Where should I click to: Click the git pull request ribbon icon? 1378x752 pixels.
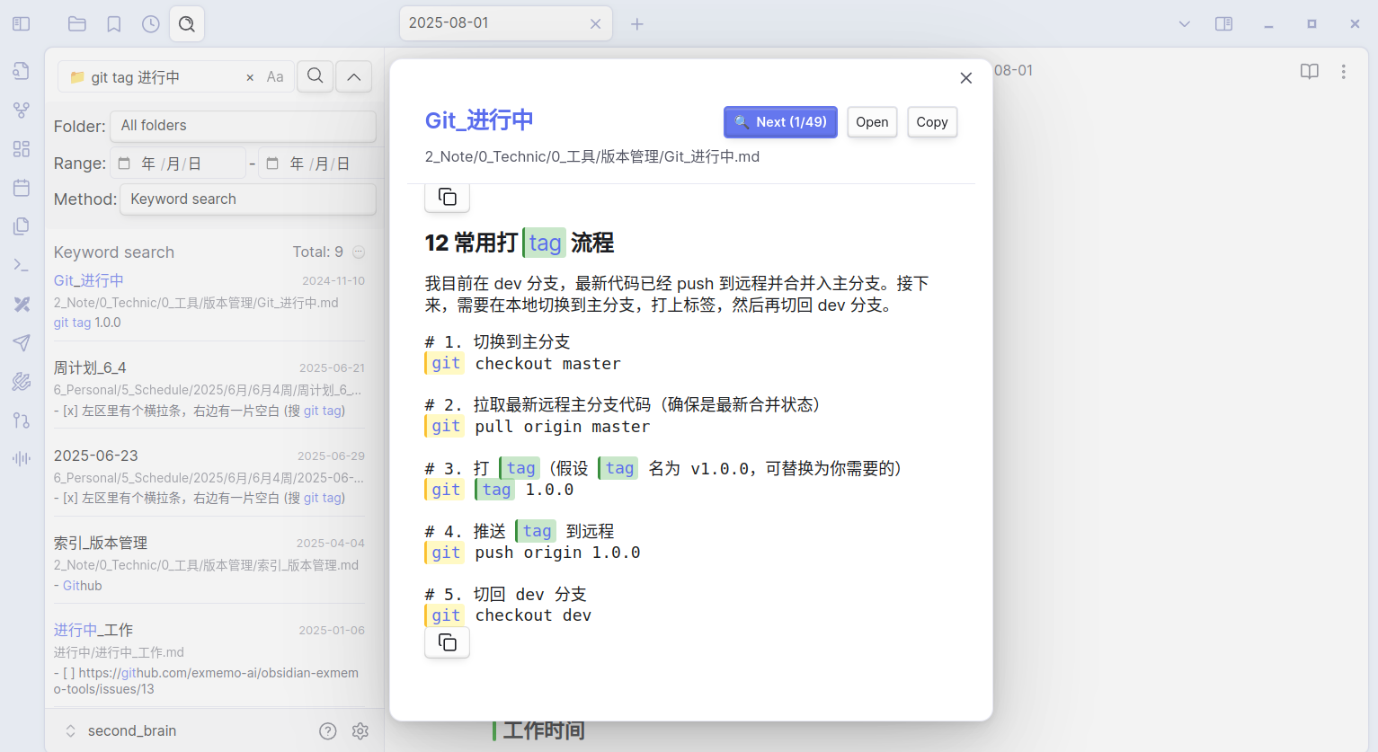tap(22, 420)
